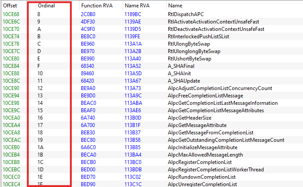The width and height of the screenshot is (303, 187).
Task: Select ordinal cell 1A
Action: coord(41,147)
